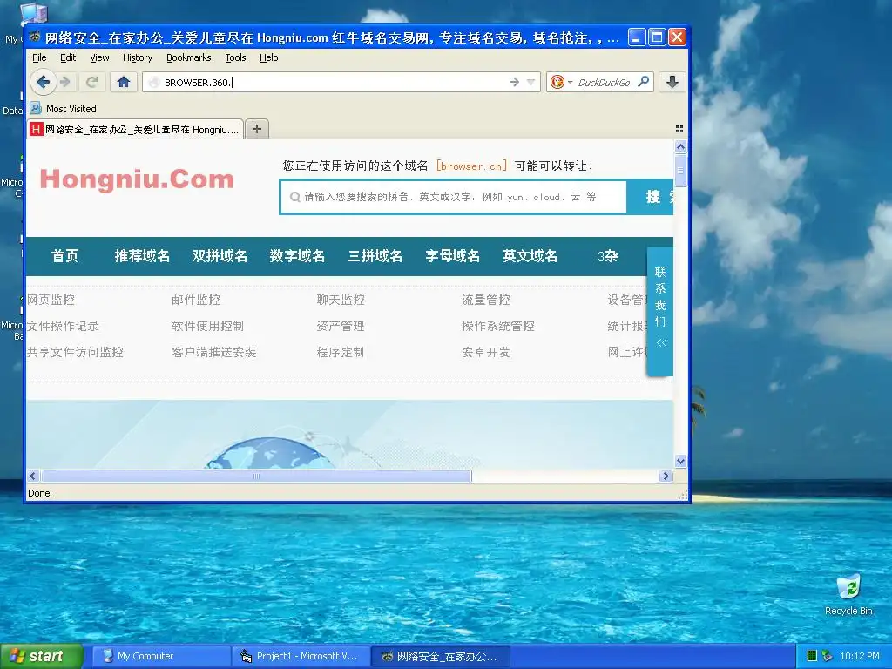Open the History menu
This screenshot has height=669, width=892.
pos(138,57)
